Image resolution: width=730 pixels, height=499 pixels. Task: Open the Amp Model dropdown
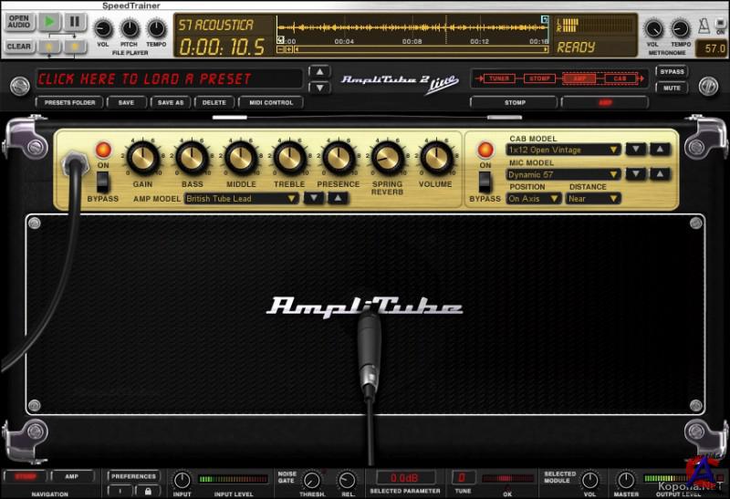(x=242, y=198)
